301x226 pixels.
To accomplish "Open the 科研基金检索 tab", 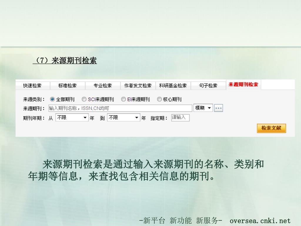I will pos(173,86).
